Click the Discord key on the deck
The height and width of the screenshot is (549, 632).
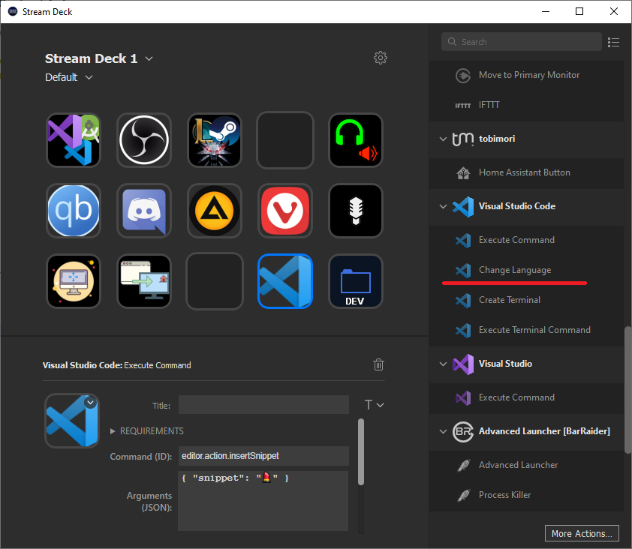click(x=143, y=211)
